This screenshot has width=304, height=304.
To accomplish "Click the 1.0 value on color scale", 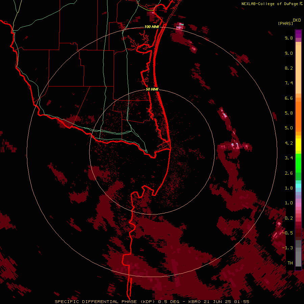I will (x=289, y=203).
